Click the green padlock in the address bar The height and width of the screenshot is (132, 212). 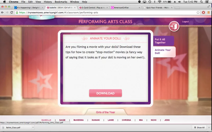click(17, 12)
